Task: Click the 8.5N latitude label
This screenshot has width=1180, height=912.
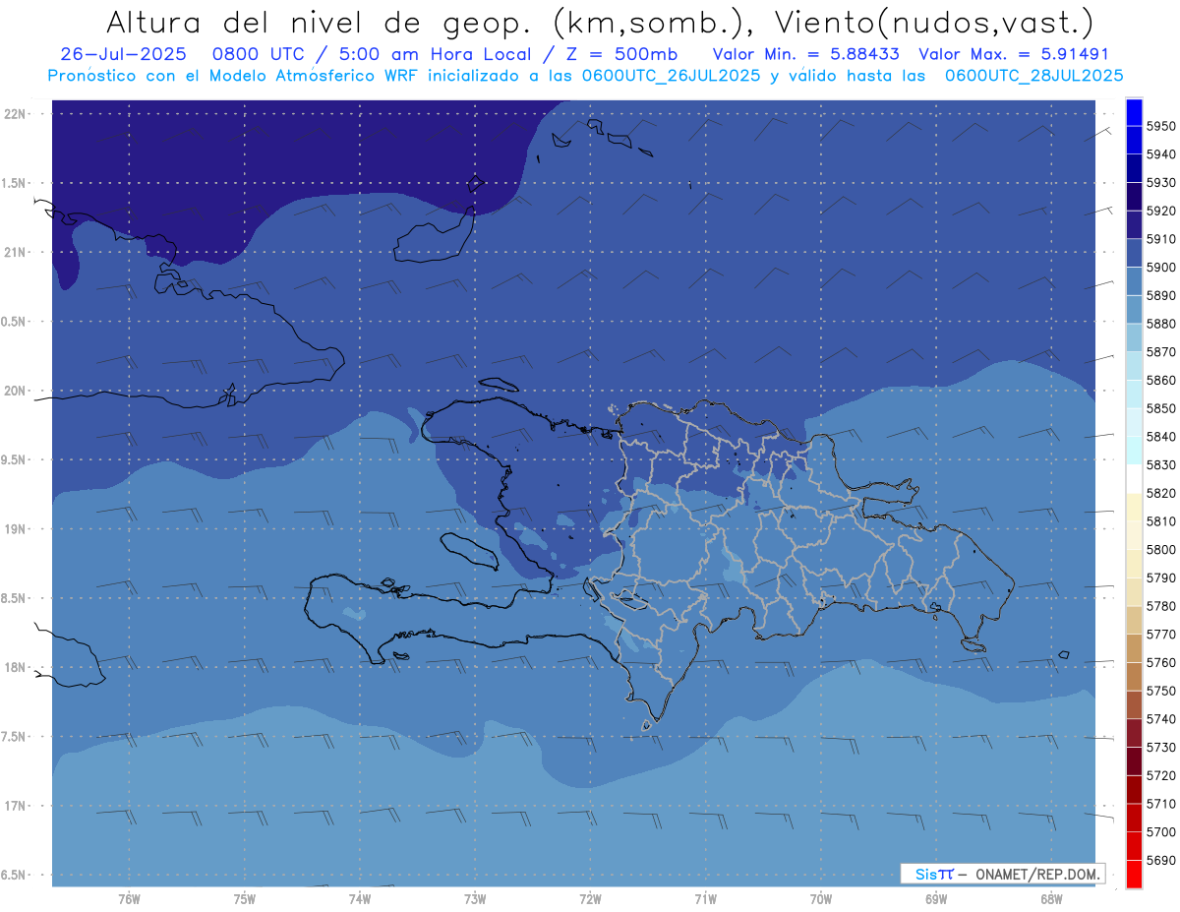Action: point(15,598)
